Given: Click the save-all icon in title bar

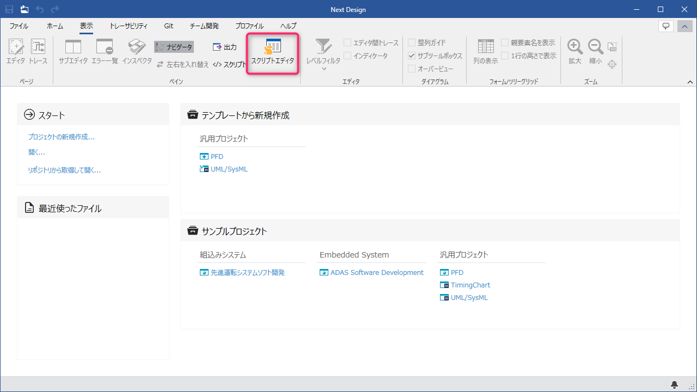Looking at the screenshot, I should 25,9.
